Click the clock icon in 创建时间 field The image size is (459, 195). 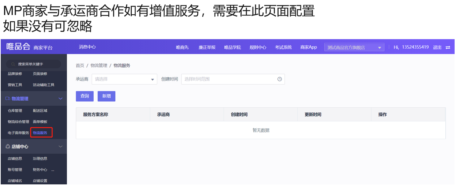tap(280, 79)
